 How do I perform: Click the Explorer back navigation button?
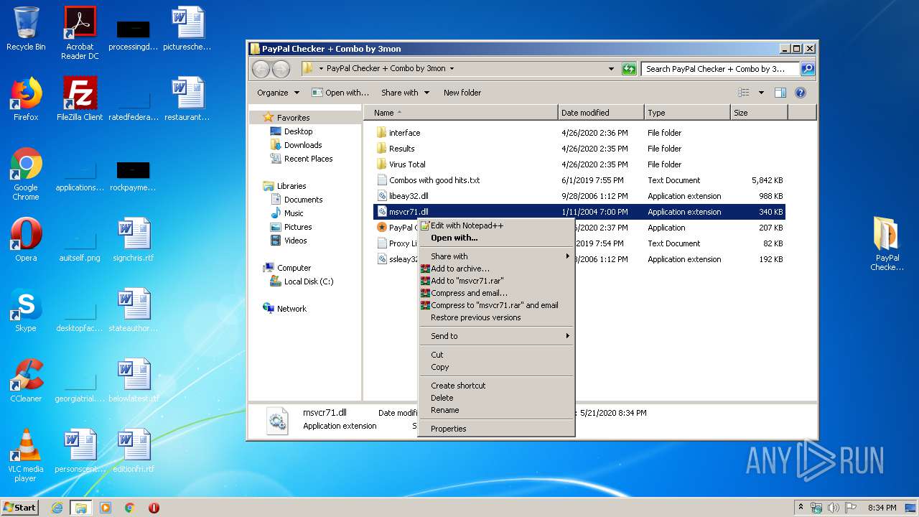click(261, 69)
